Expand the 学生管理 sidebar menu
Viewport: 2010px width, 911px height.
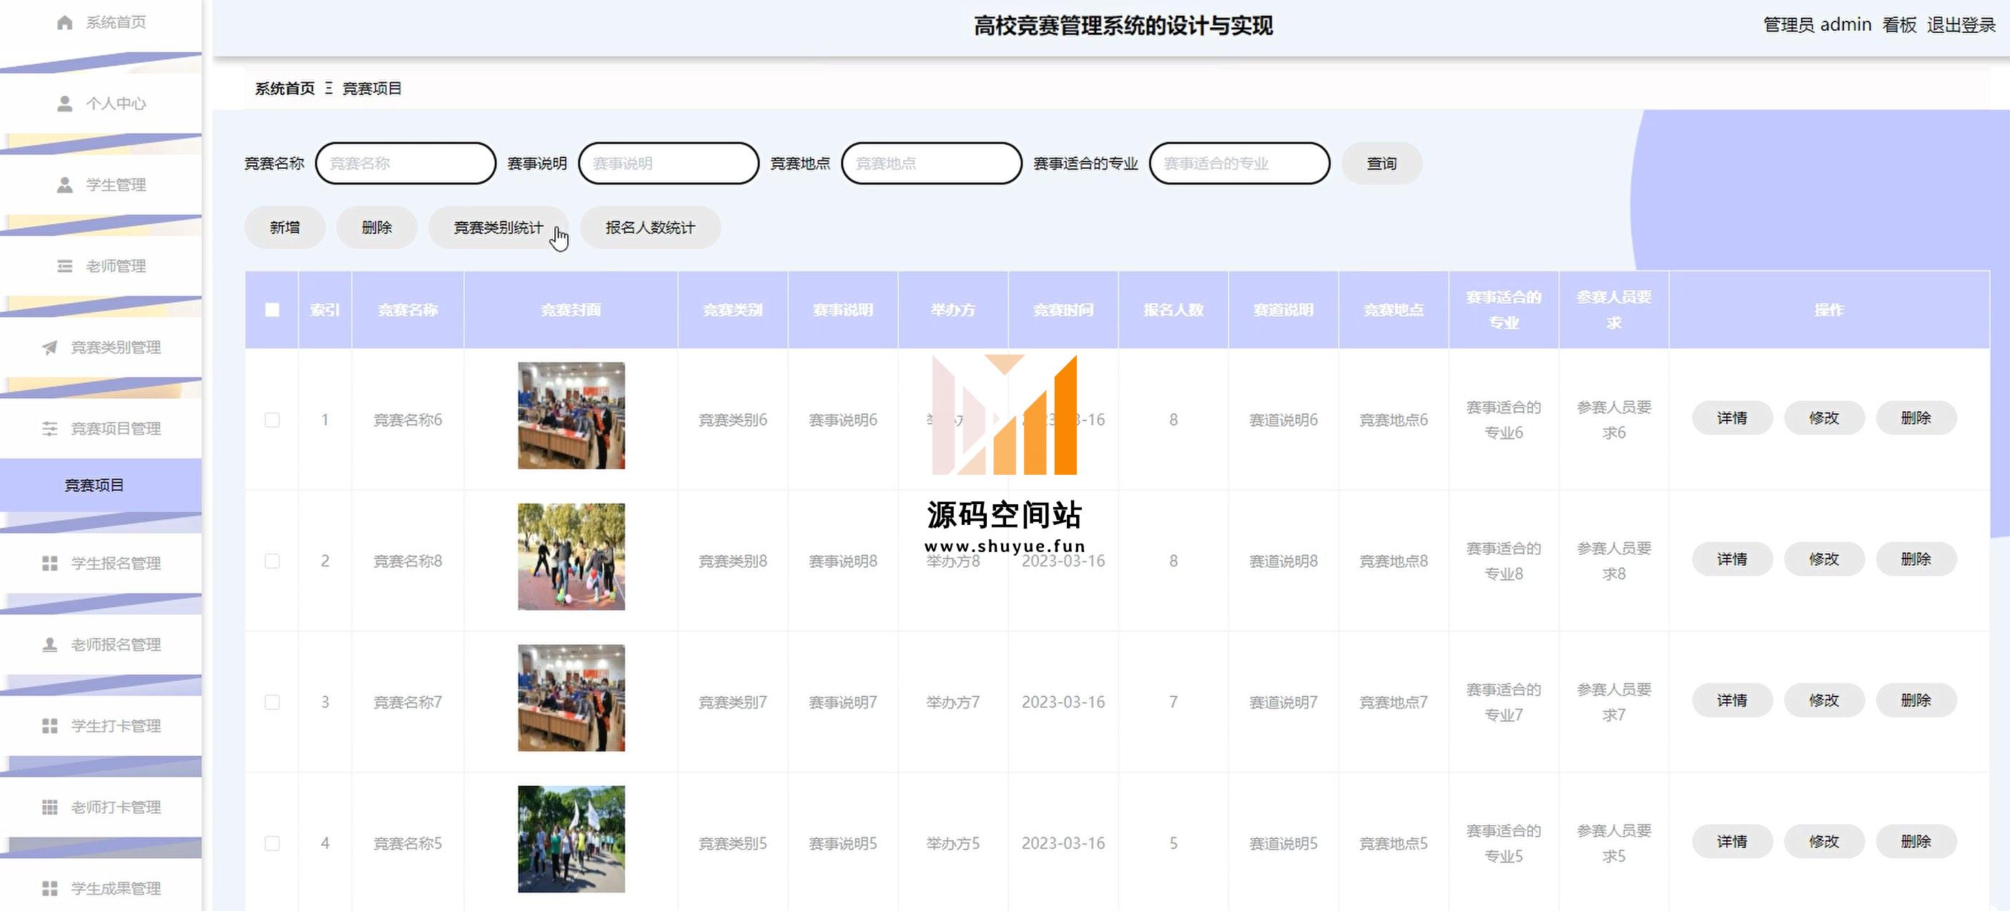pos(101,185)
